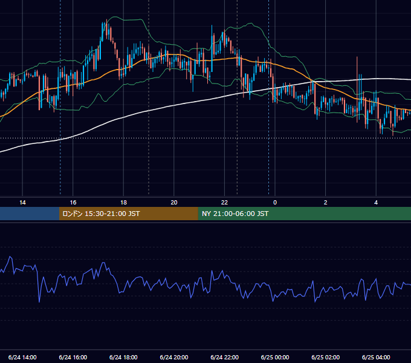
Task: Click the 4 hour axis label
Action: click(376, 203)
